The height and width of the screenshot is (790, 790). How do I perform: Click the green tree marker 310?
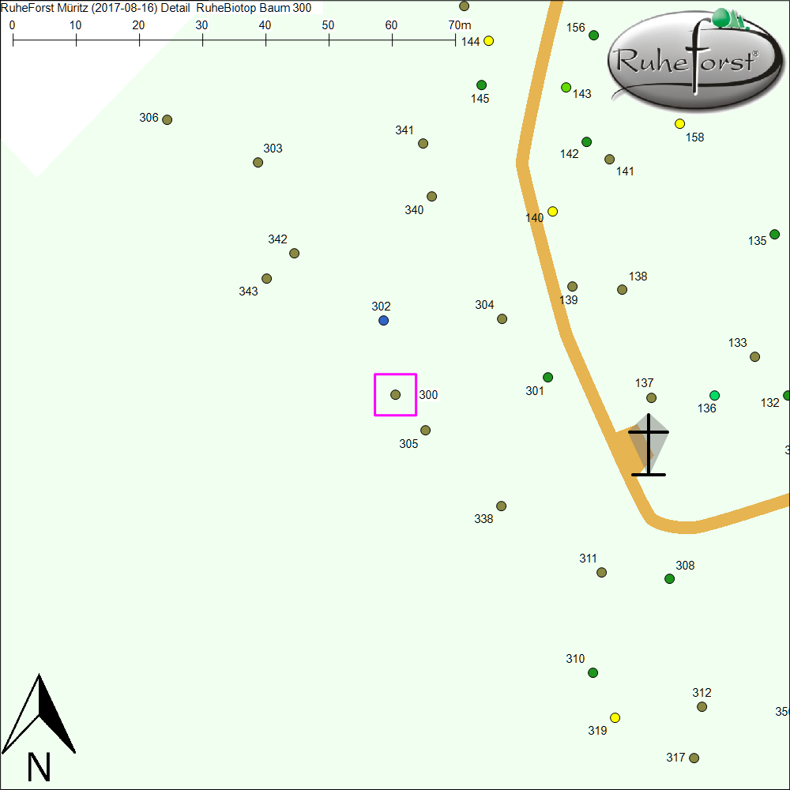(x=592, y=673)
